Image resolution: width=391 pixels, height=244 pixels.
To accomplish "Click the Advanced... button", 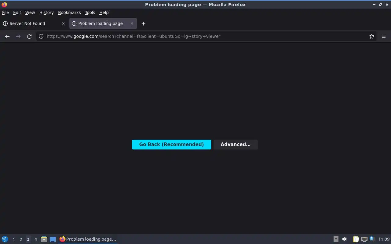I will pyautogui.click(x=236, y=145).
